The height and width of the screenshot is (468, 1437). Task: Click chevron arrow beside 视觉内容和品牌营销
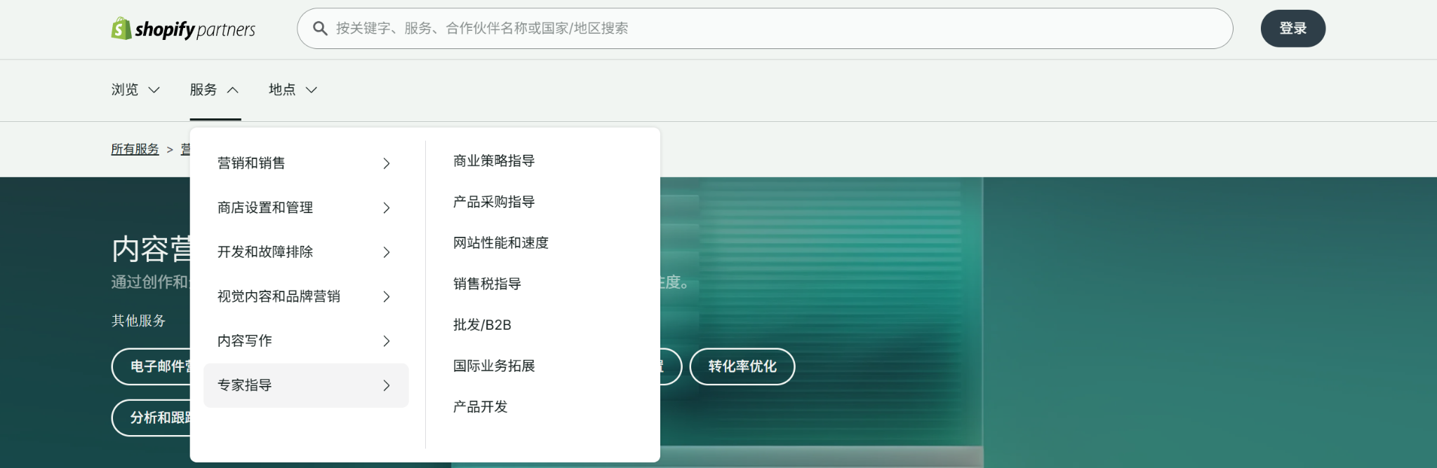click(x=386, y=297)
